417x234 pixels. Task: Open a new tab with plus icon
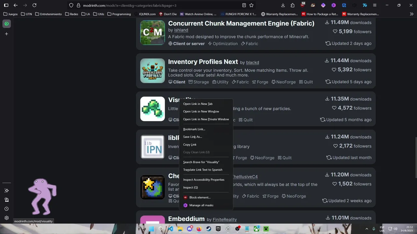pyautogui.click(x=6, y=34)
